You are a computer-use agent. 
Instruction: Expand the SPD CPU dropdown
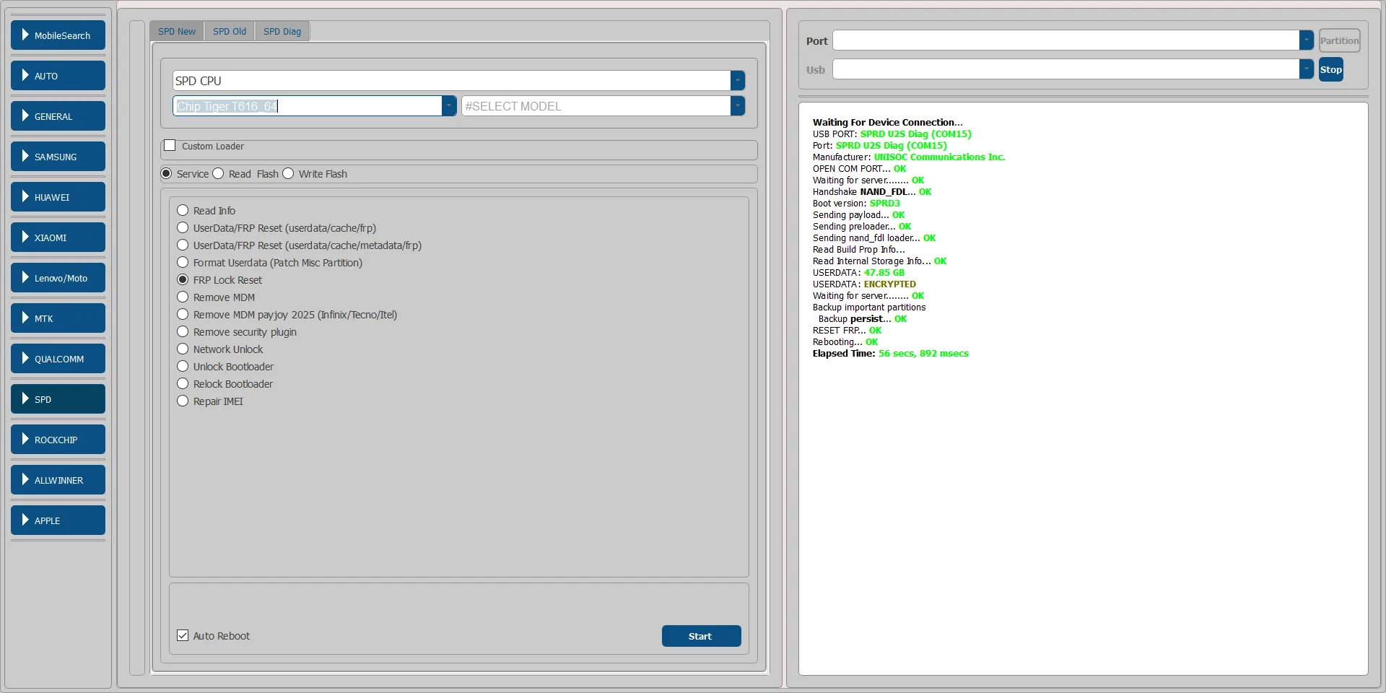pyautogui.click(x=737, y=81)
